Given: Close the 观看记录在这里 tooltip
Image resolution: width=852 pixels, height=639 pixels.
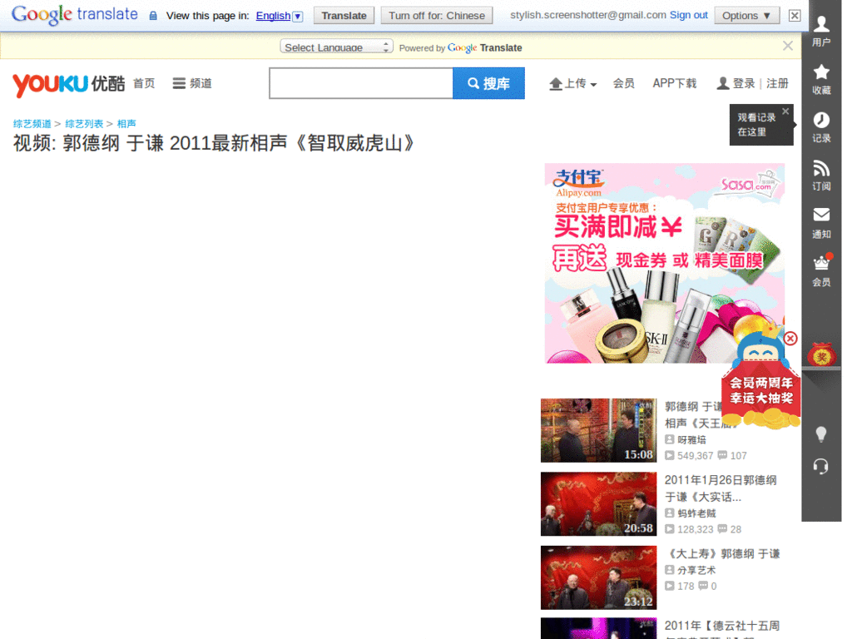Looking at the screenshot, I should (x=785, y=111).
